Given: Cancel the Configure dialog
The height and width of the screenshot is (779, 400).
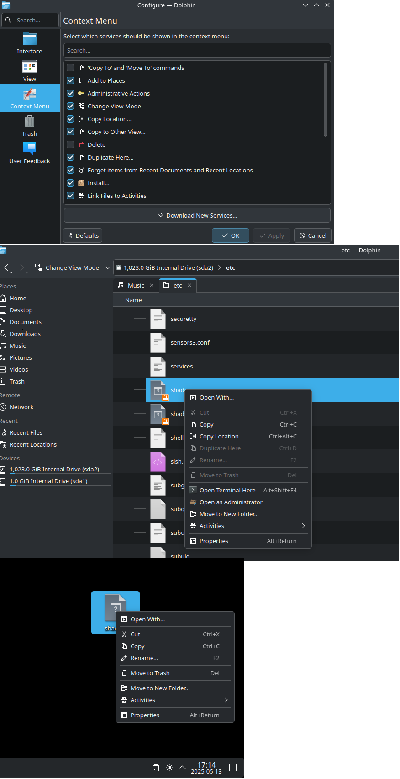Looking at the screenshot, I should coord(313,235).
